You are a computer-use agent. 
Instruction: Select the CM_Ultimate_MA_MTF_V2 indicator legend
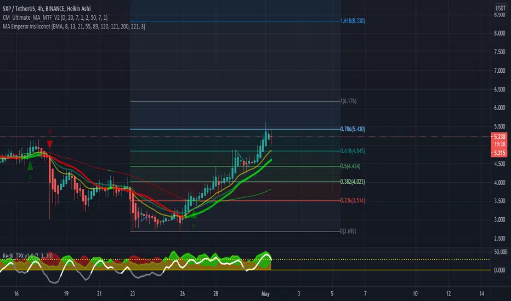(55, 18)
